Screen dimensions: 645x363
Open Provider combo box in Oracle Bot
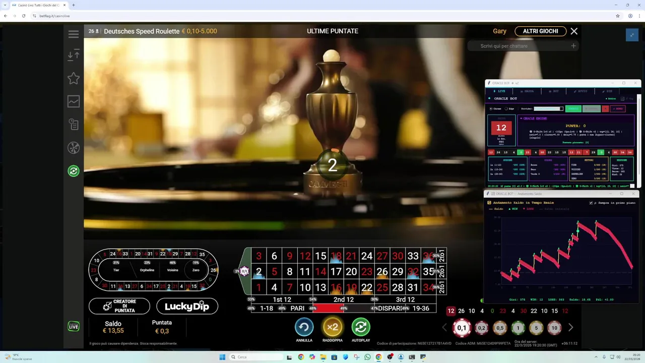point(548,108)
